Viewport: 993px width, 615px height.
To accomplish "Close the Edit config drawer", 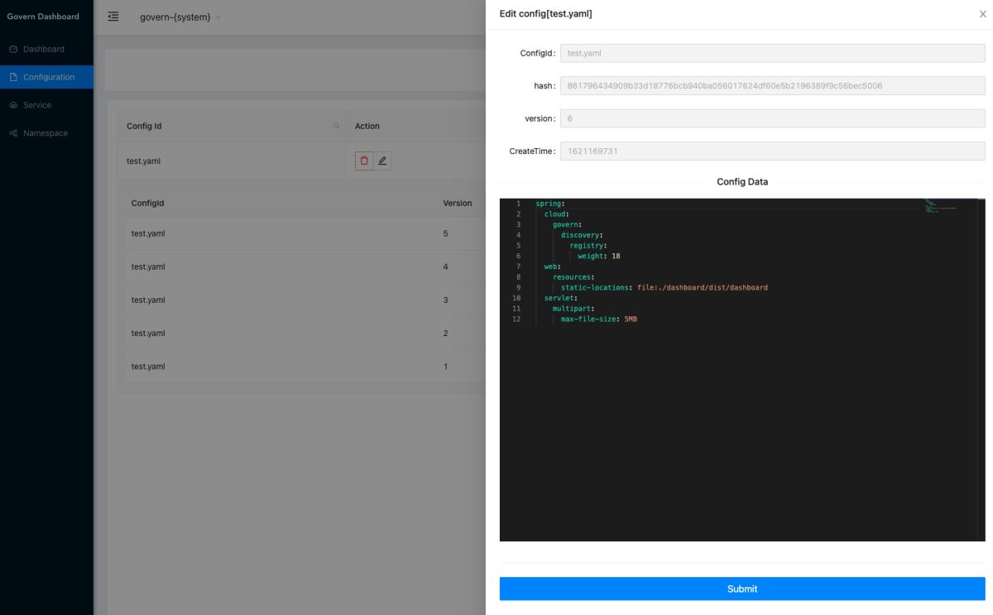I will [982, 14].
